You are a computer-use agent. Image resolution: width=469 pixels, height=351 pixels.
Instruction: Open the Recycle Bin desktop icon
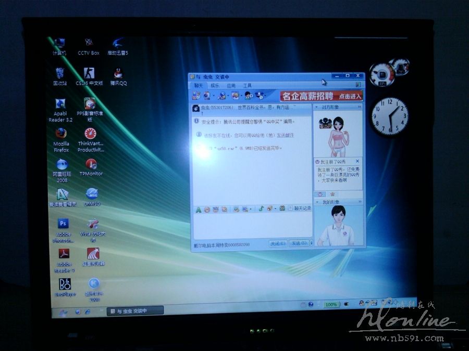click(60, 76)
